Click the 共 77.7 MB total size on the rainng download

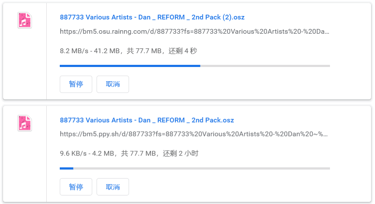coord(144,51)
